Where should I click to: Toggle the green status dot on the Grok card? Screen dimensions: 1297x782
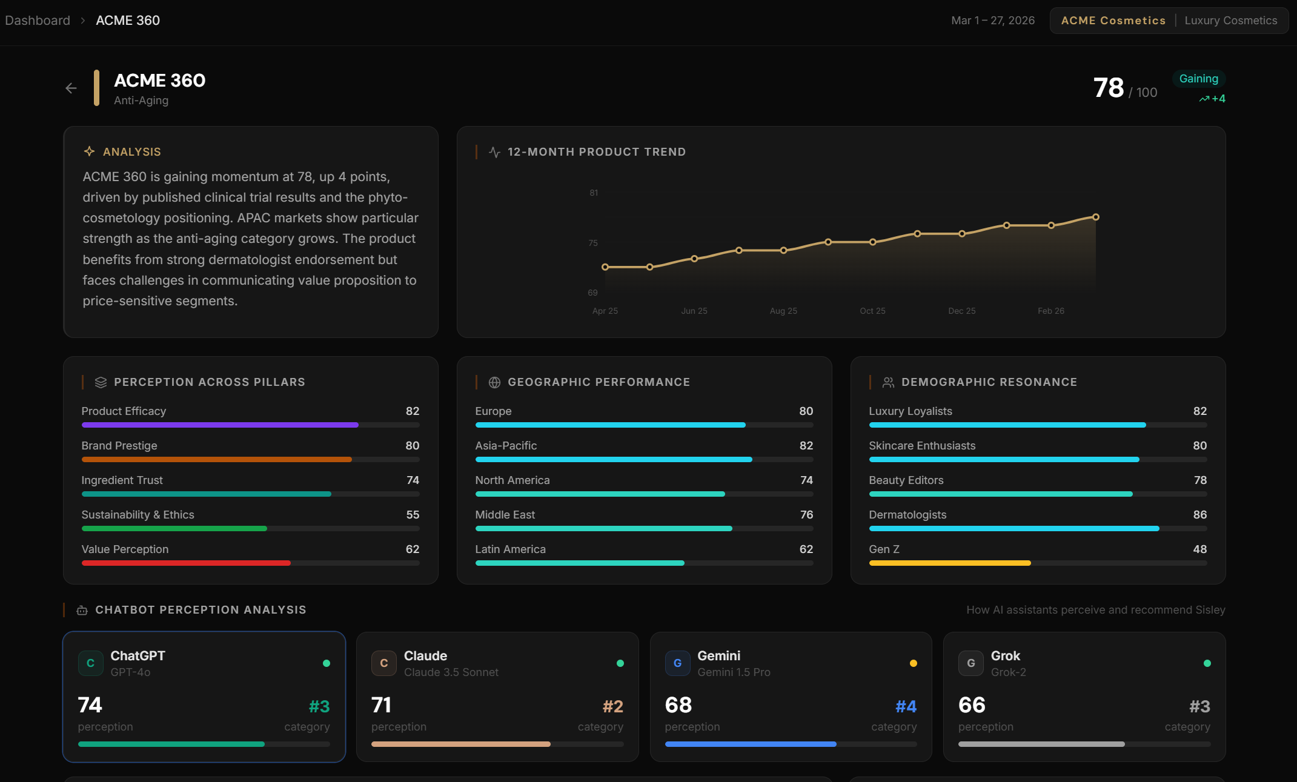(1207, 663)
